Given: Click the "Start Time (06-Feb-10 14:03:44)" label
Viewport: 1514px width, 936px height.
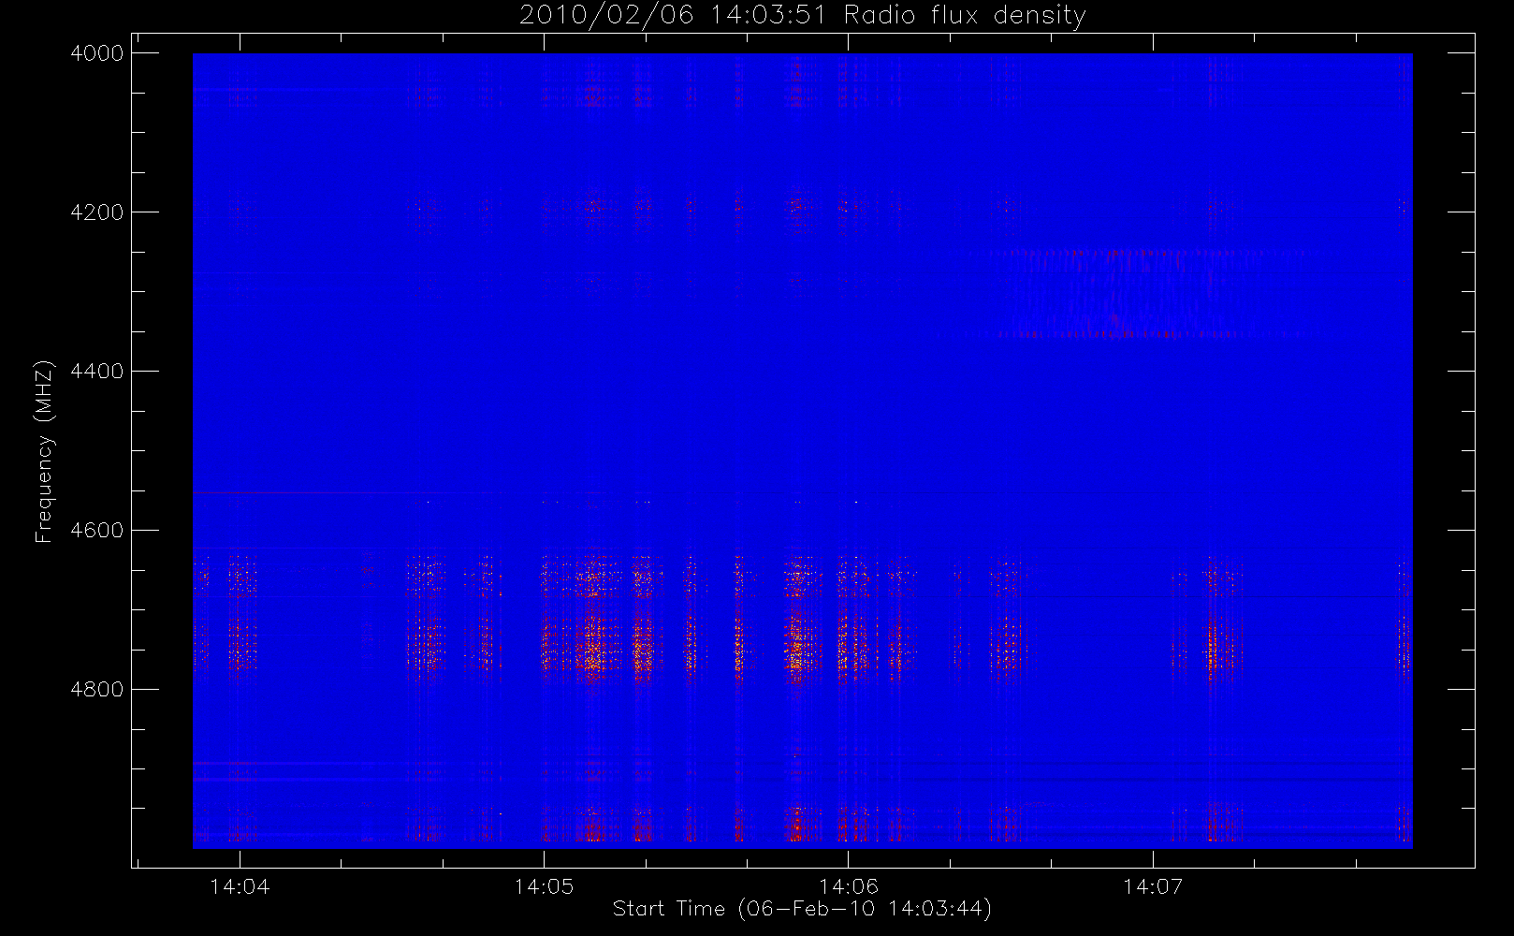Looking at the screenshot, I should [802, 909].
